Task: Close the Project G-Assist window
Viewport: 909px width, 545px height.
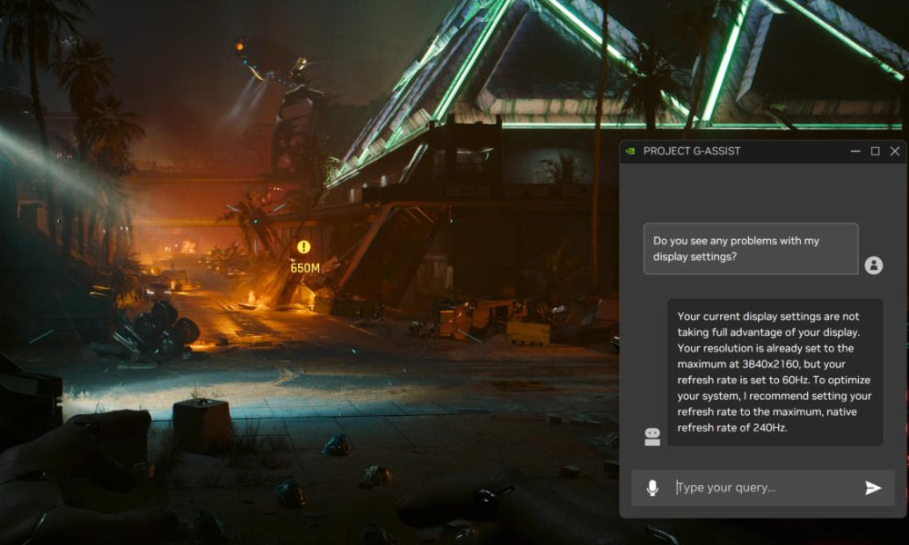Action: pyautogui.click(x=895, y=152)
